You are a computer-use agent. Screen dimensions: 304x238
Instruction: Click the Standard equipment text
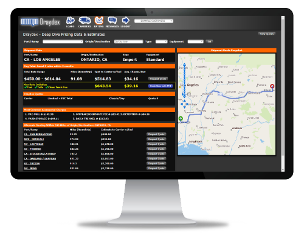(x=155, y=60)
